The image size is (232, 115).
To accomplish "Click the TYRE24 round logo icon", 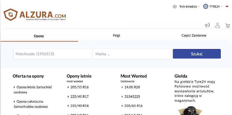I will tap(206, 7).
